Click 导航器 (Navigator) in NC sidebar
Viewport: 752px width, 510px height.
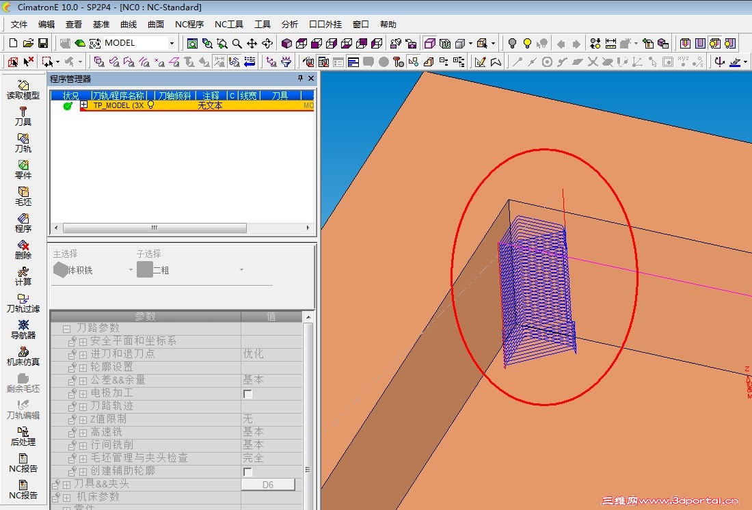[x=23, y=330]
